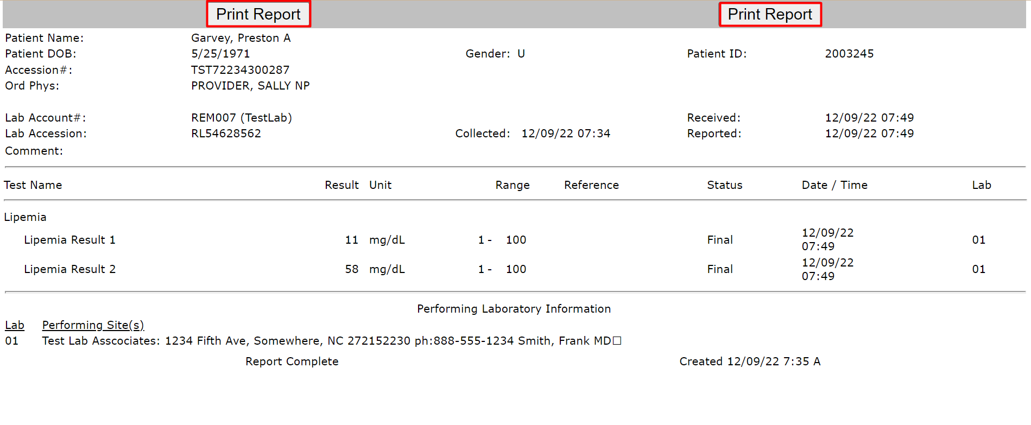Click the Lipemia group heading
Screen dimensions: 1031x425
[x=25, y=217]
